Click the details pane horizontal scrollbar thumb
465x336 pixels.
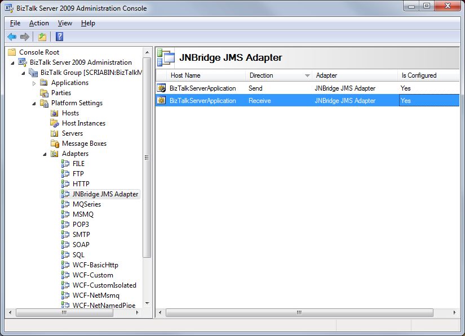[x=299, y=312]
